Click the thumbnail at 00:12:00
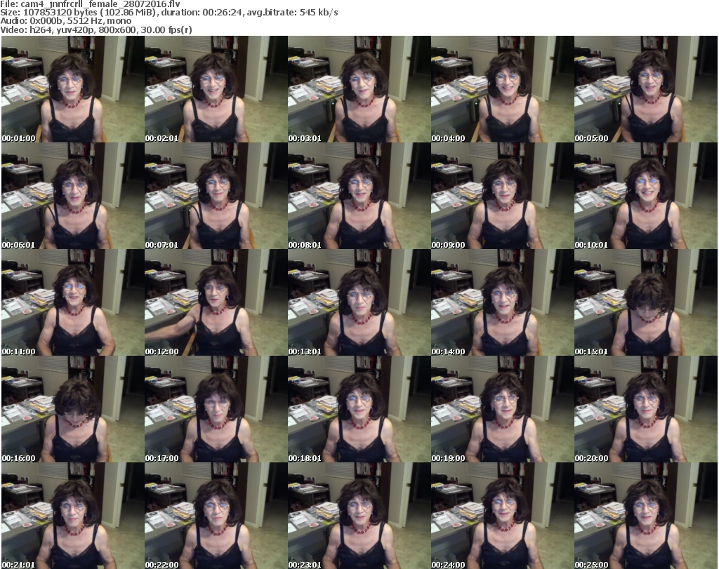The image size is (719, 569). tap(216, 302)
